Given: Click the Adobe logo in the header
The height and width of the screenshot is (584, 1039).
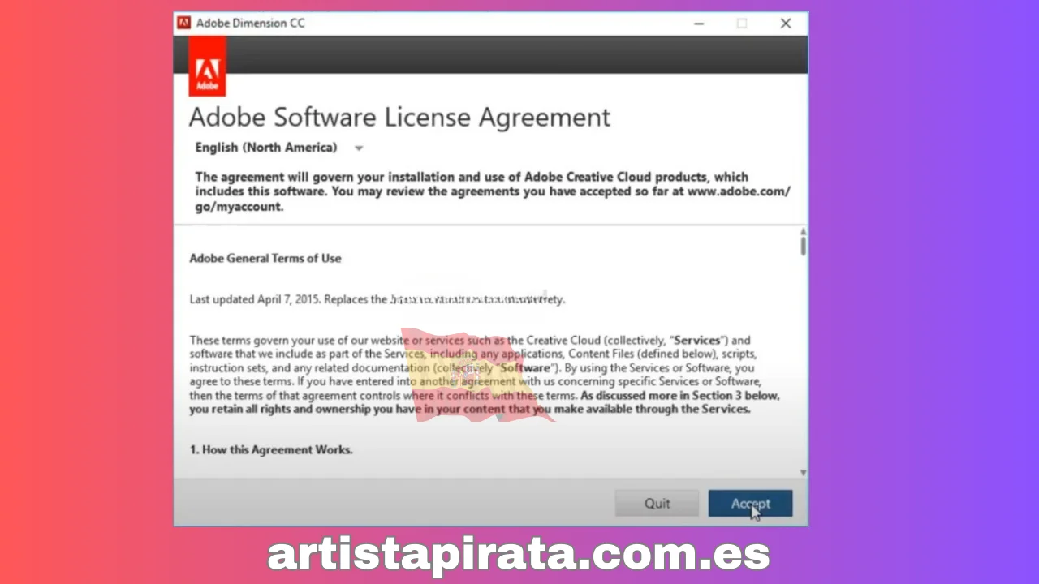Looking at the screenshot, I should tap(207, 67).
